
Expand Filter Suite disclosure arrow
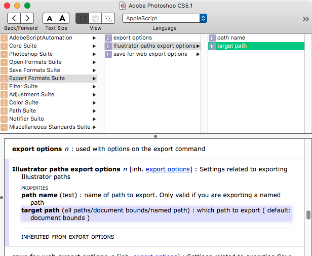(94, 87)
